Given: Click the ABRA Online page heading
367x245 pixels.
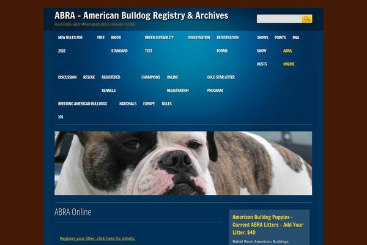Looking at the screenshot, I should [73, 212].
